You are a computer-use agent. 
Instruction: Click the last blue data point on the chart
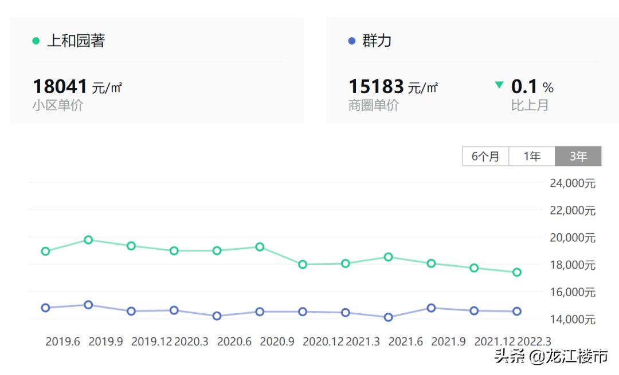tap(517, 312)
